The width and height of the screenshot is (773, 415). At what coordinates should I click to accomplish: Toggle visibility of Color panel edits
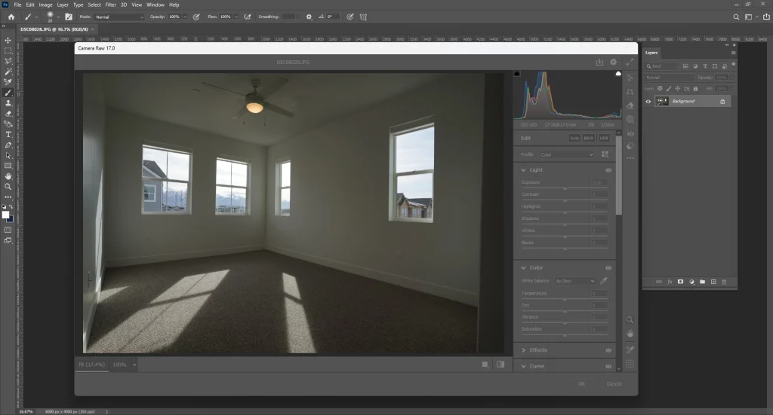608,267
